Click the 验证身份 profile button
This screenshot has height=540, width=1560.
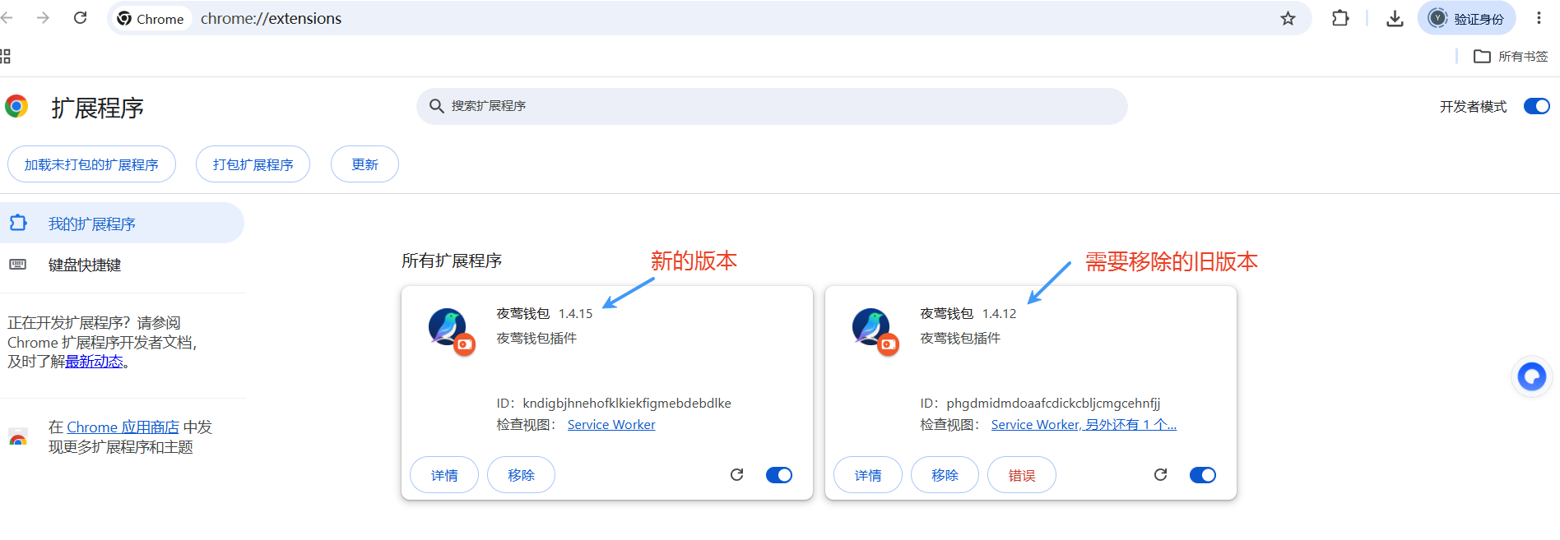tap(1466, 18)
